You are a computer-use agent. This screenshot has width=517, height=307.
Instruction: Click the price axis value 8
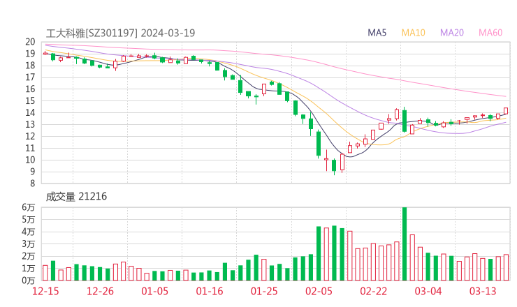click(x=32, y=184)
